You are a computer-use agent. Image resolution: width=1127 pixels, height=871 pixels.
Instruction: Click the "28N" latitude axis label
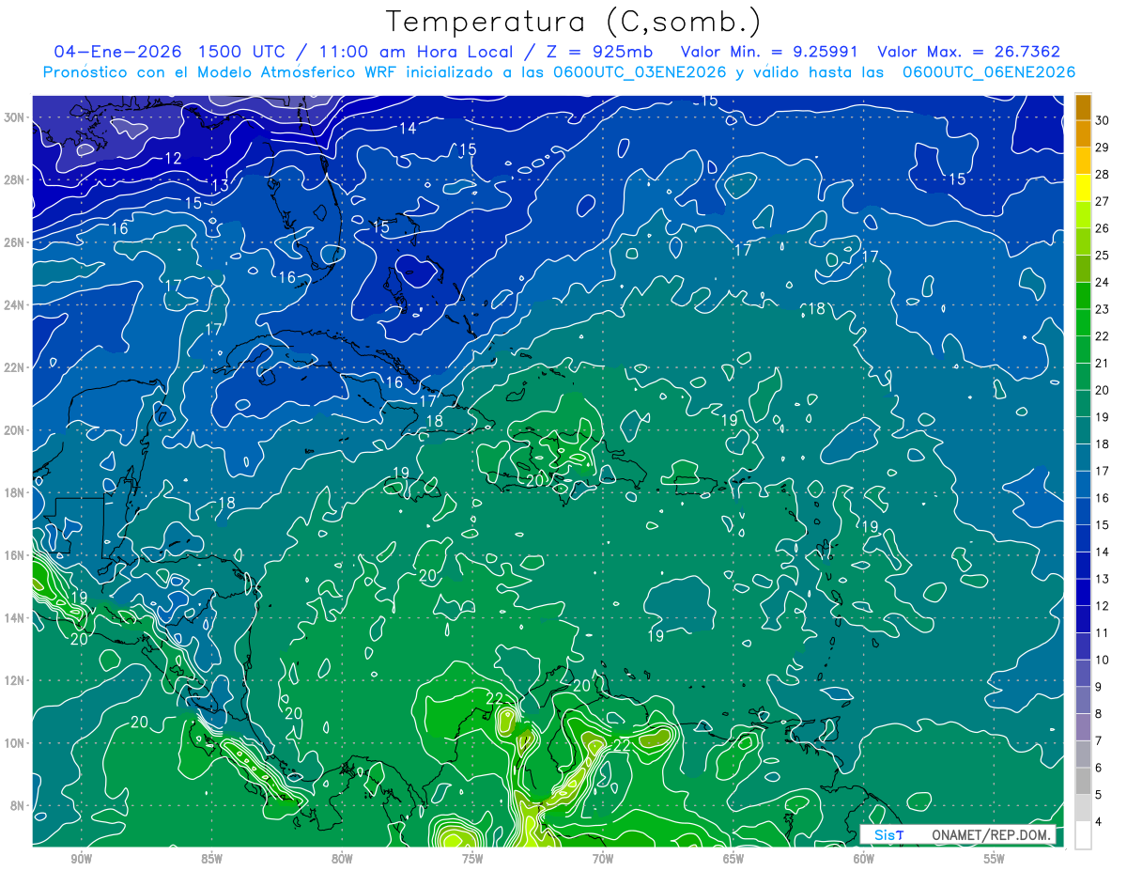(x=15, y=179)
